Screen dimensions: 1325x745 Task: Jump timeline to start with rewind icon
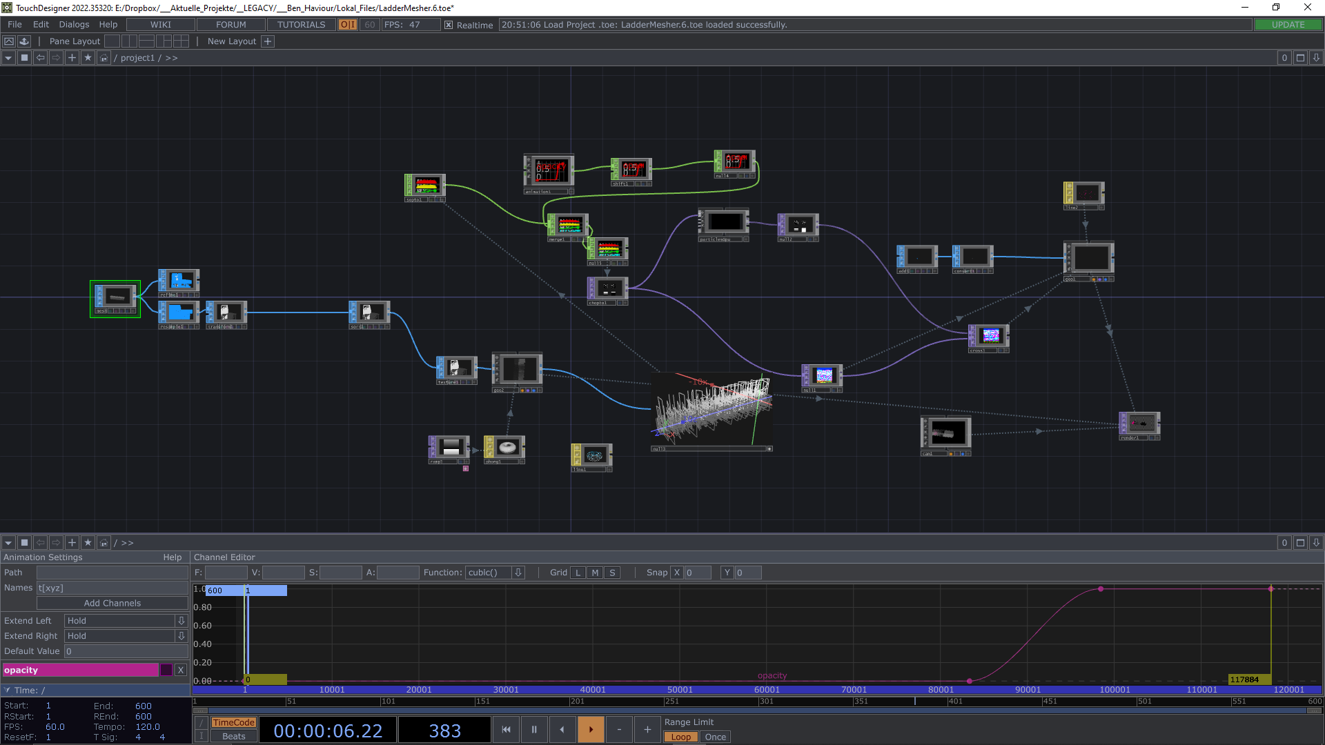[x=506, y=729]
